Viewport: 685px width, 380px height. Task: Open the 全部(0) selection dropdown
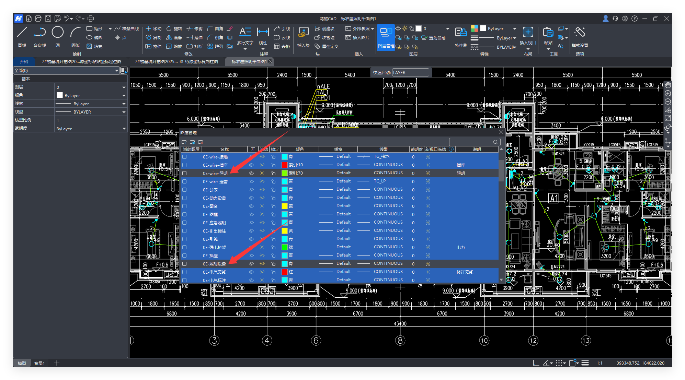tap(117, 70)
